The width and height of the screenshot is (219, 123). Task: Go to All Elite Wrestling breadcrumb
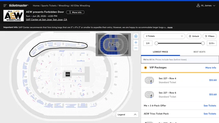click(80, 5)
